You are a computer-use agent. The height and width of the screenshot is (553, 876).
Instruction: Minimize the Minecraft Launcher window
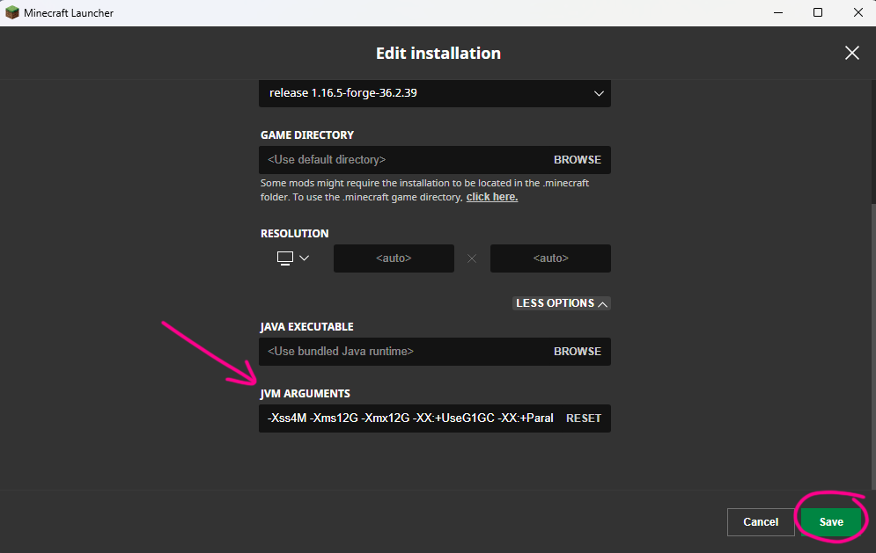pyautogui.click(x=777, y=13)
